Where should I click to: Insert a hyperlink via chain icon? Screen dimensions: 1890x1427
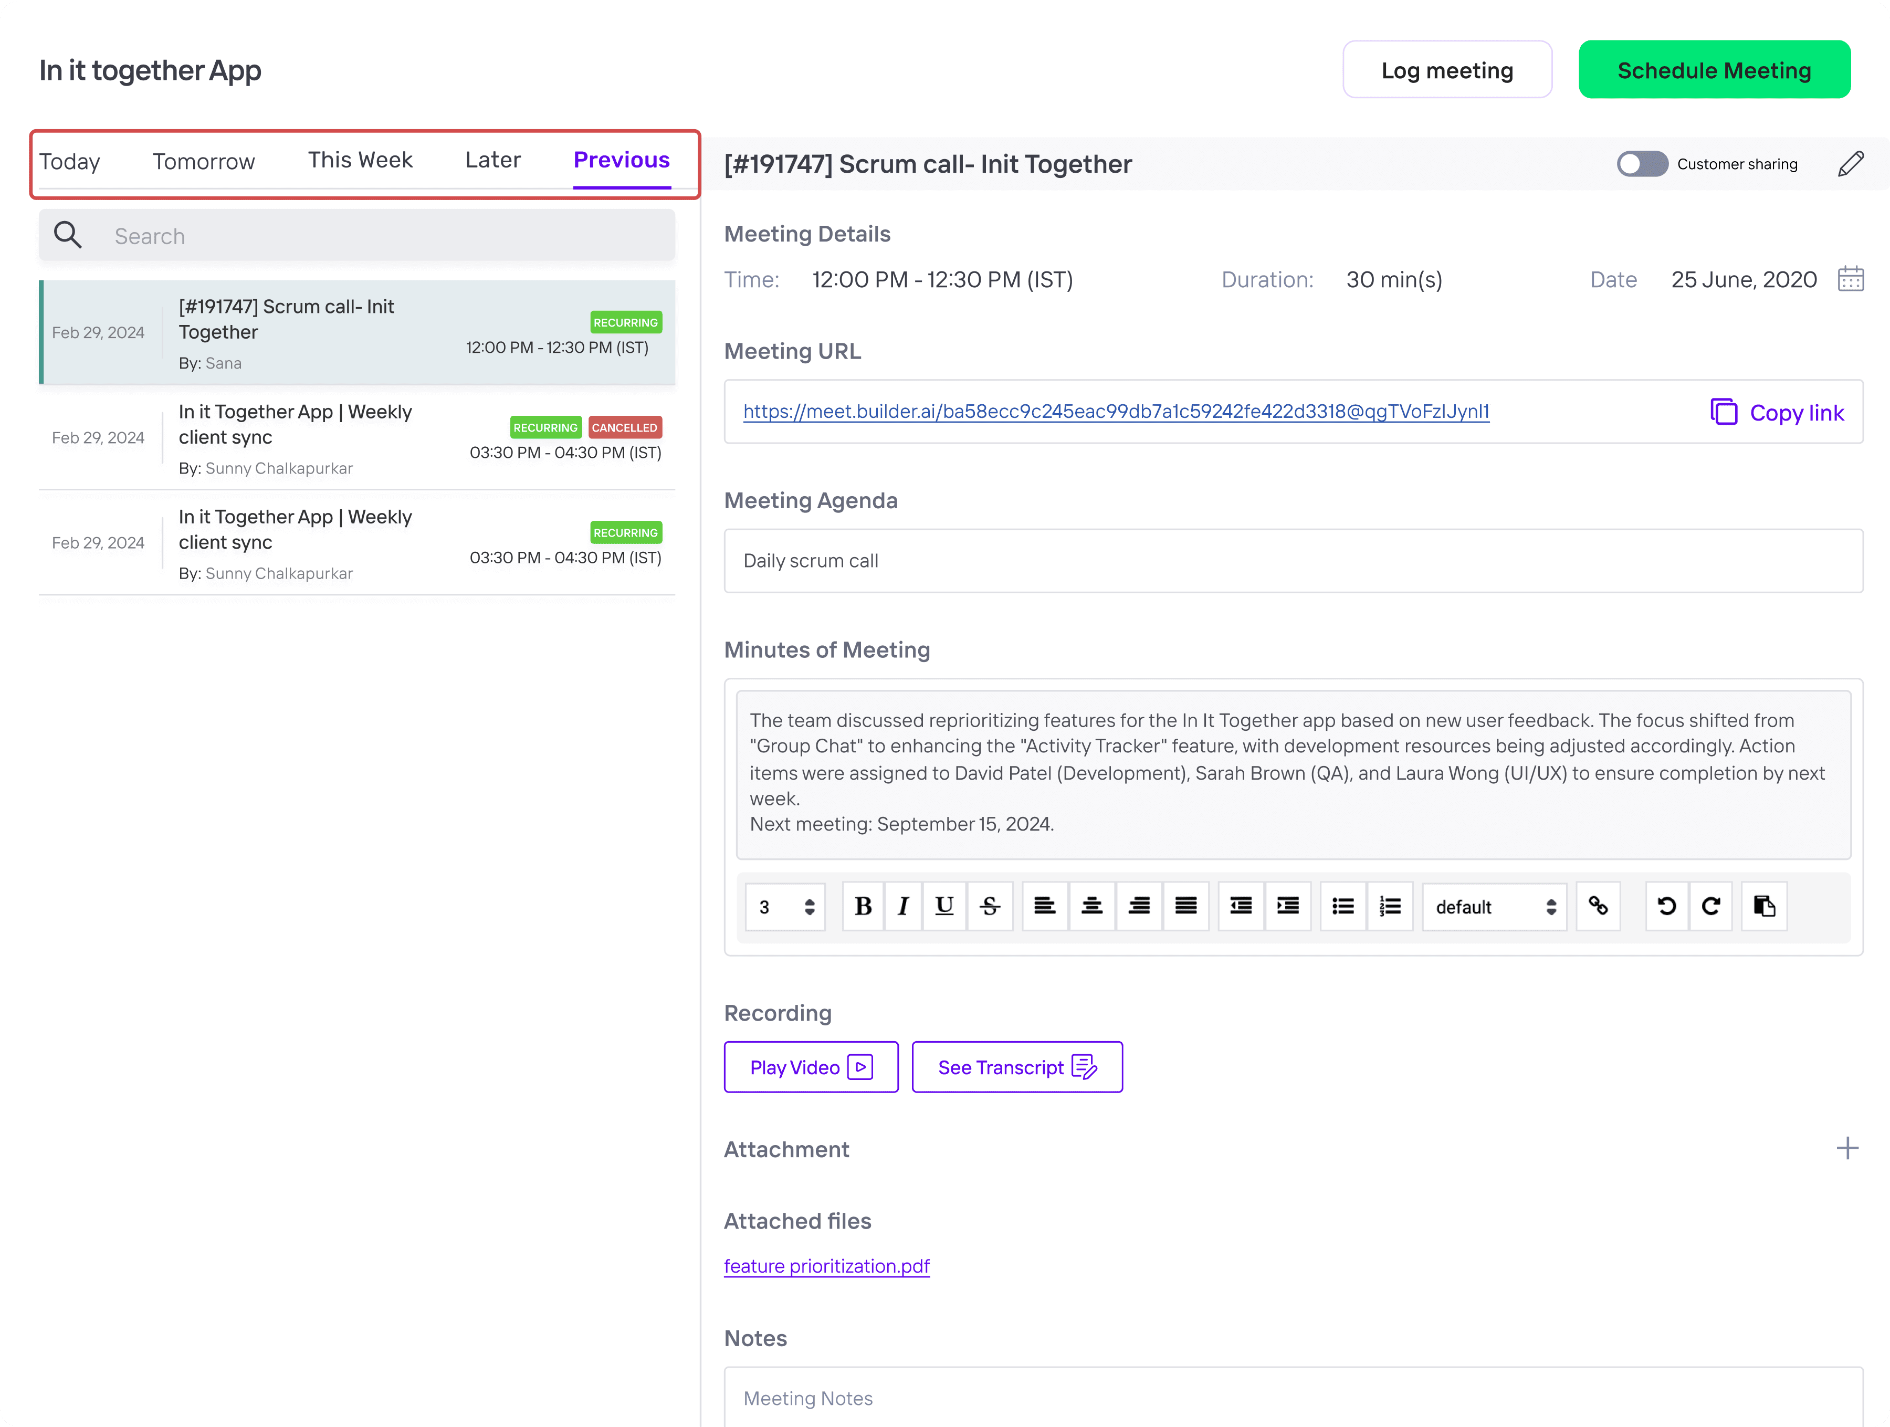tap(1598, 907)
